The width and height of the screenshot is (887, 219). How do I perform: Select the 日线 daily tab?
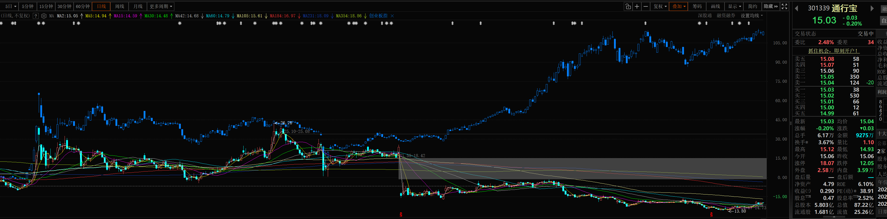(101, 6)
